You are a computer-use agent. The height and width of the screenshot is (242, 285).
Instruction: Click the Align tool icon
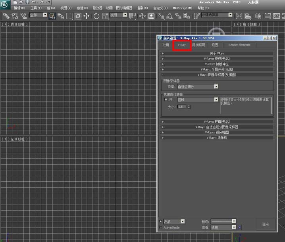point(248,16)
